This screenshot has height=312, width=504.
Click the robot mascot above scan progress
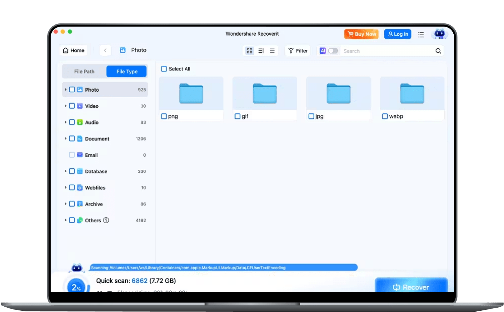pos(77,268)
